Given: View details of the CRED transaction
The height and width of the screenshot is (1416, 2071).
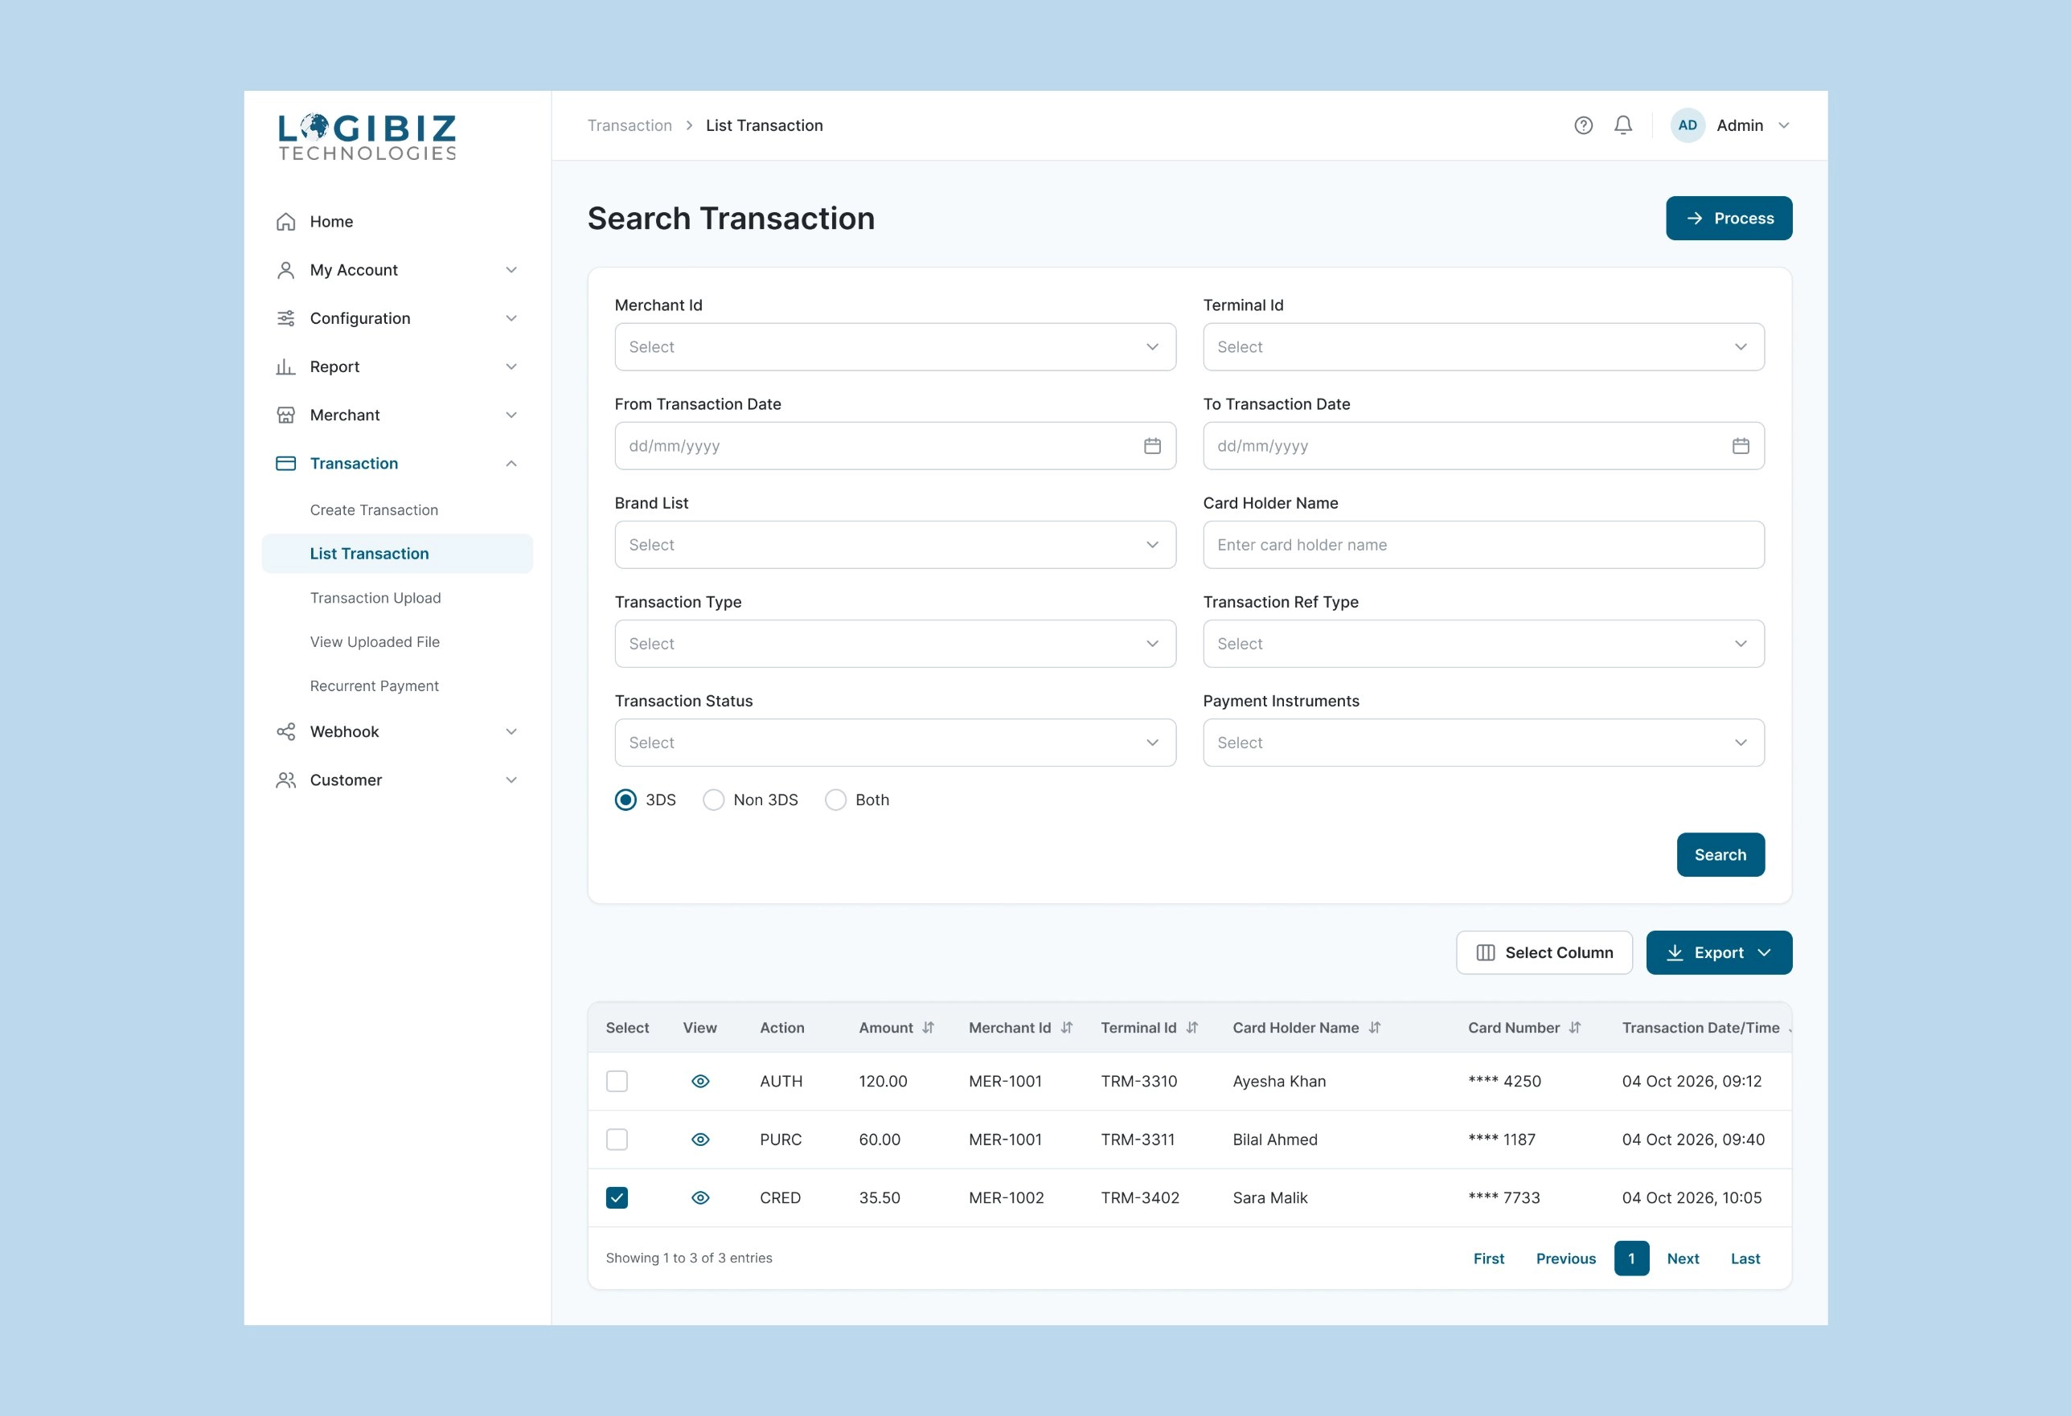Looking at the screenshot, I should [700, 1197].
